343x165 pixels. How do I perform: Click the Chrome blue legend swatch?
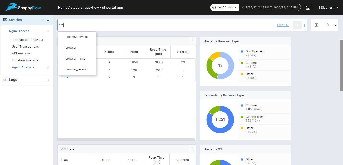pos(242,105)
